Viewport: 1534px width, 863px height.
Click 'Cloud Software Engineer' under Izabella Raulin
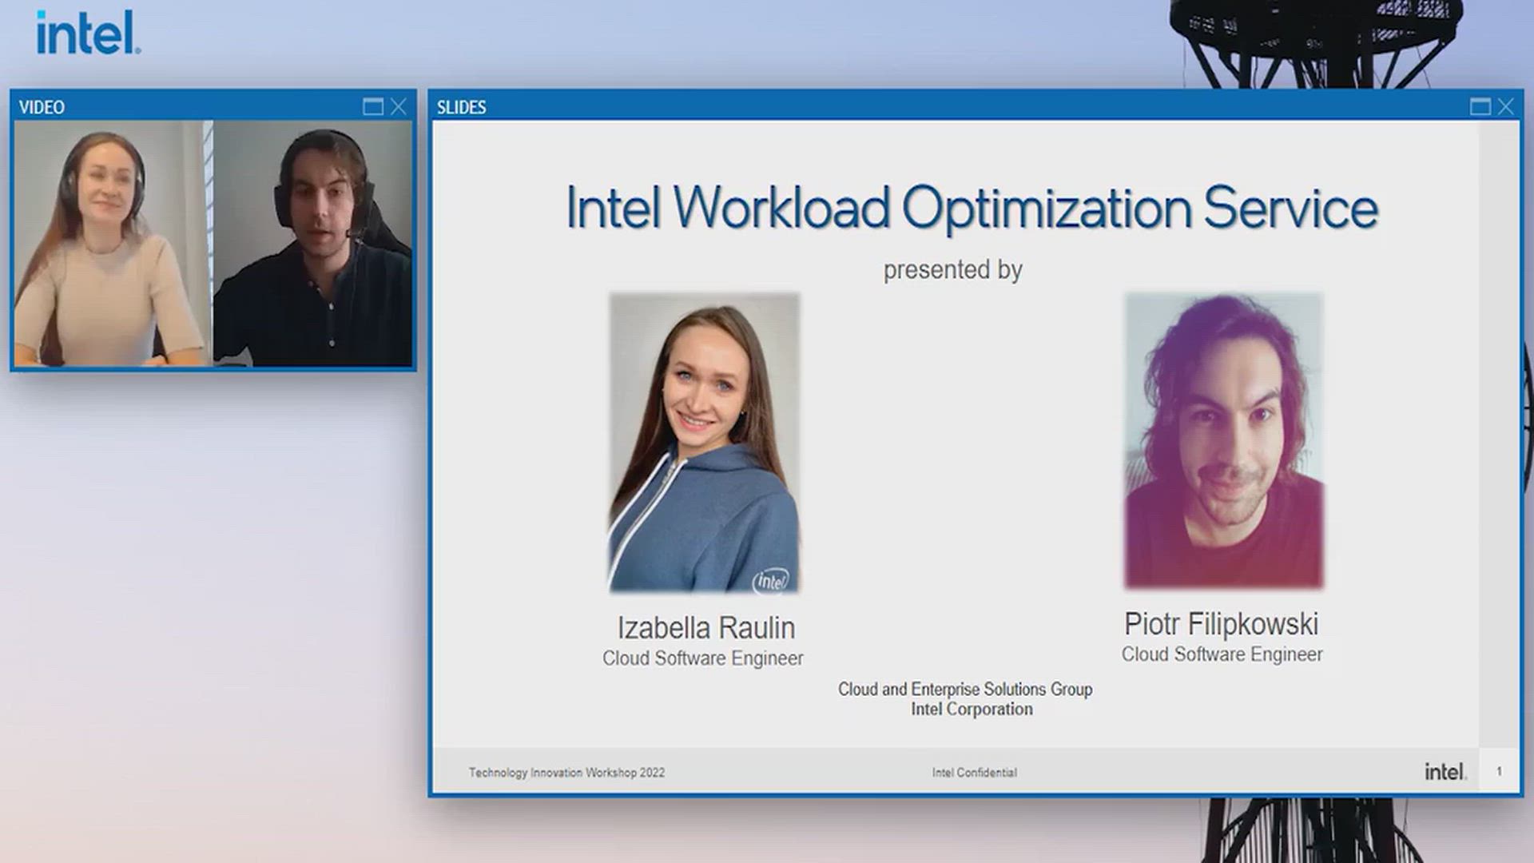click(703, 658)
